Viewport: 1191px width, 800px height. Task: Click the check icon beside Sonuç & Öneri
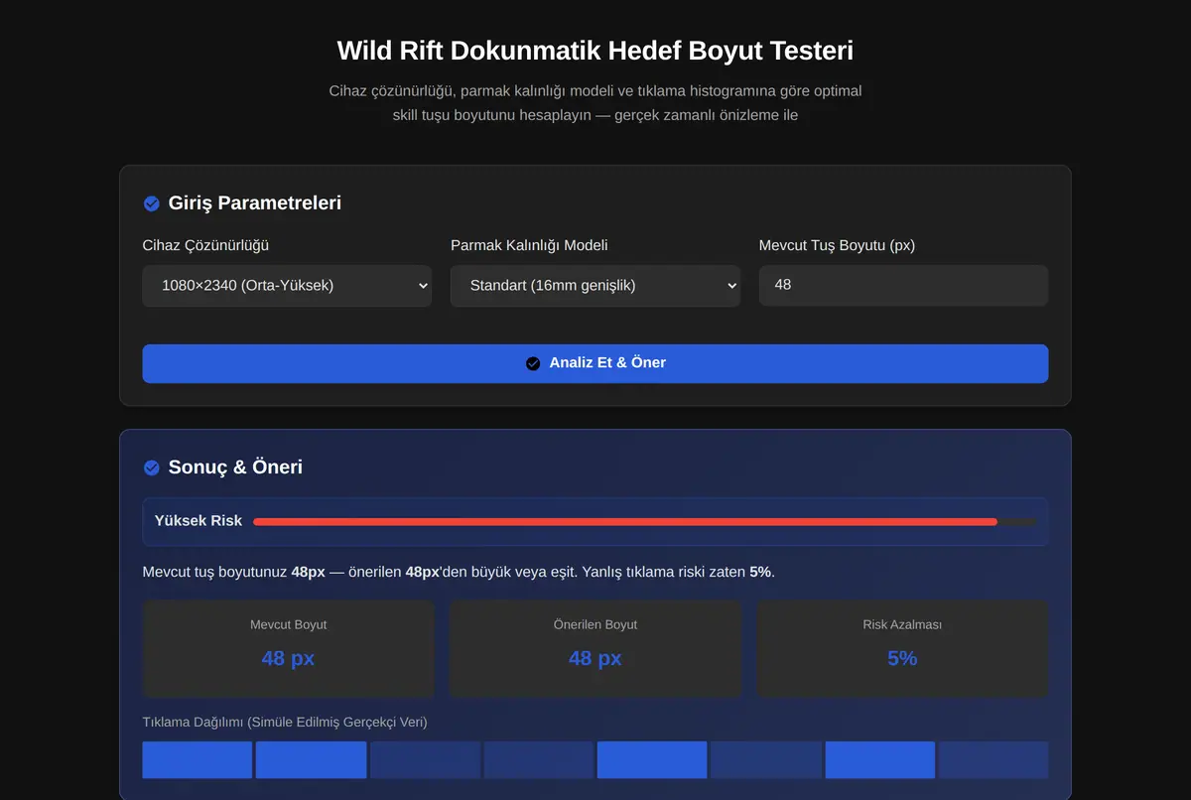point(152,467)
